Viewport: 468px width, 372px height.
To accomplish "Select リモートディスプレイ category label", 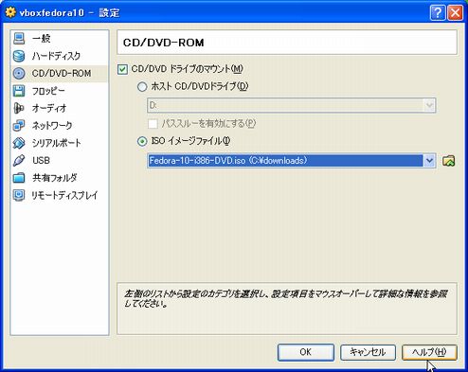I will pos(64,195).
